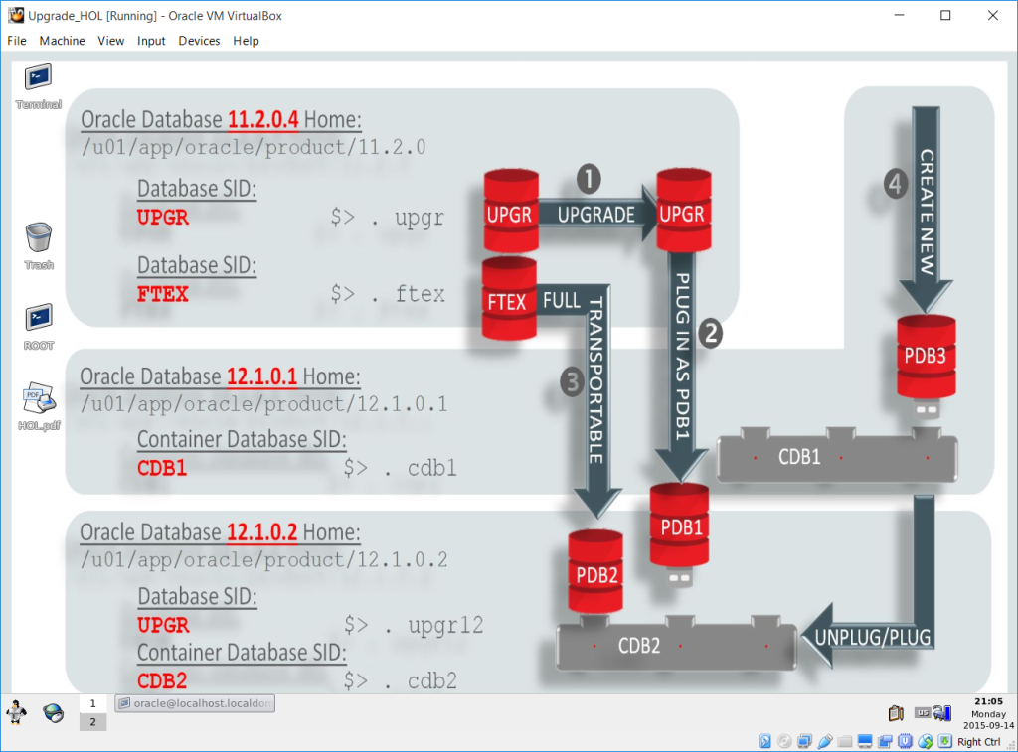
Task: Open the Help menu
Action: (x=247, y=40)
